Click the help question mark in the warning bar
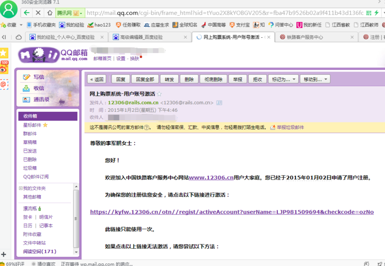Viewport: 385px width, 266px height. click(x=147, y=128)
